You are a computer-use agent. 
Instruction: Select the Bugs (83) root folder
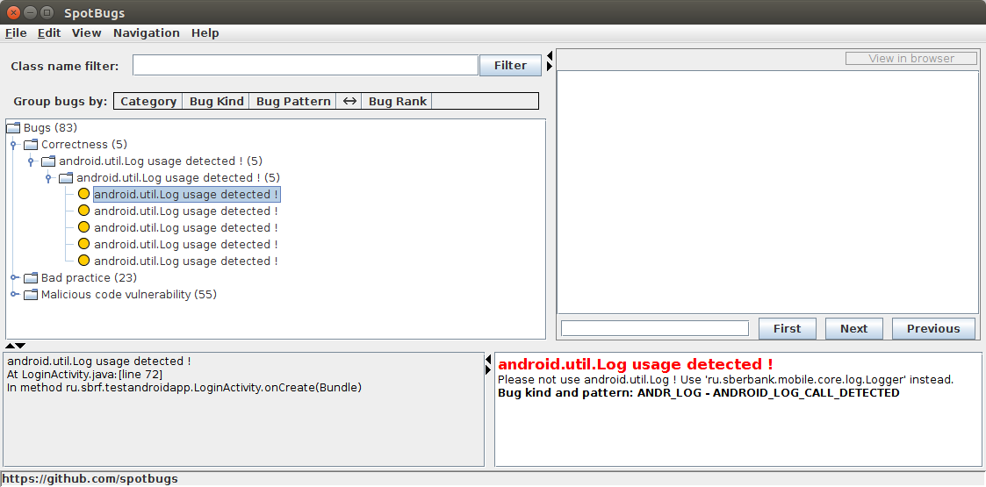pos(50,128)
